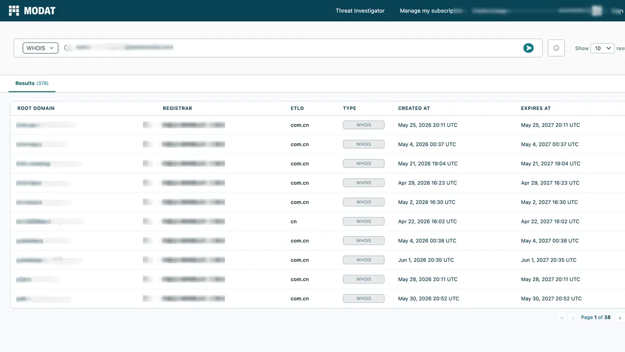625x352 pixels.
Task: Sort by the ETLD column header
Action: 297,108
